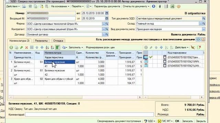The image size is (220, 123).
Task: Toggle the green check mark in the first marking code row
Action: point(151,57)
